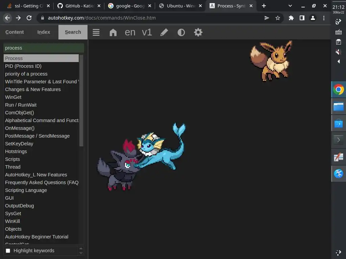
Task: Focus the search field containing process
Action: point(44,48)
